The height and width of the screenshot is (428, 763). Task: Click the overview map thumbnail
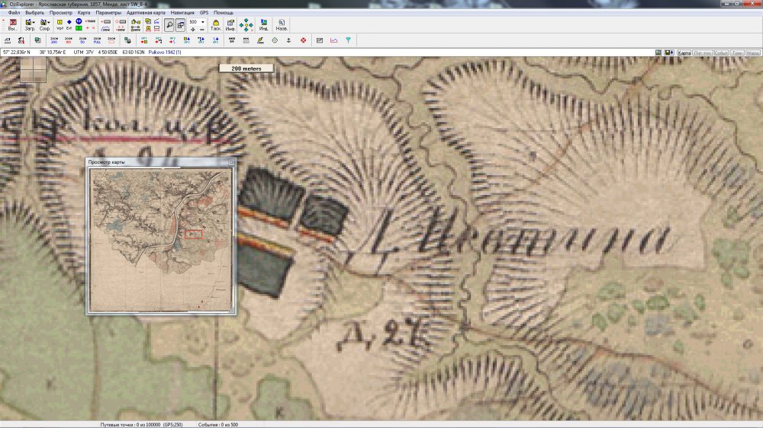click(161, 238)
